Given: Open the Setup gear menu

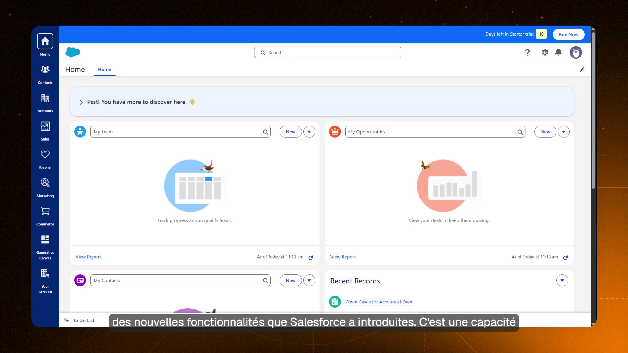Looking at the screenshot, I should click(x=545, y=52).
